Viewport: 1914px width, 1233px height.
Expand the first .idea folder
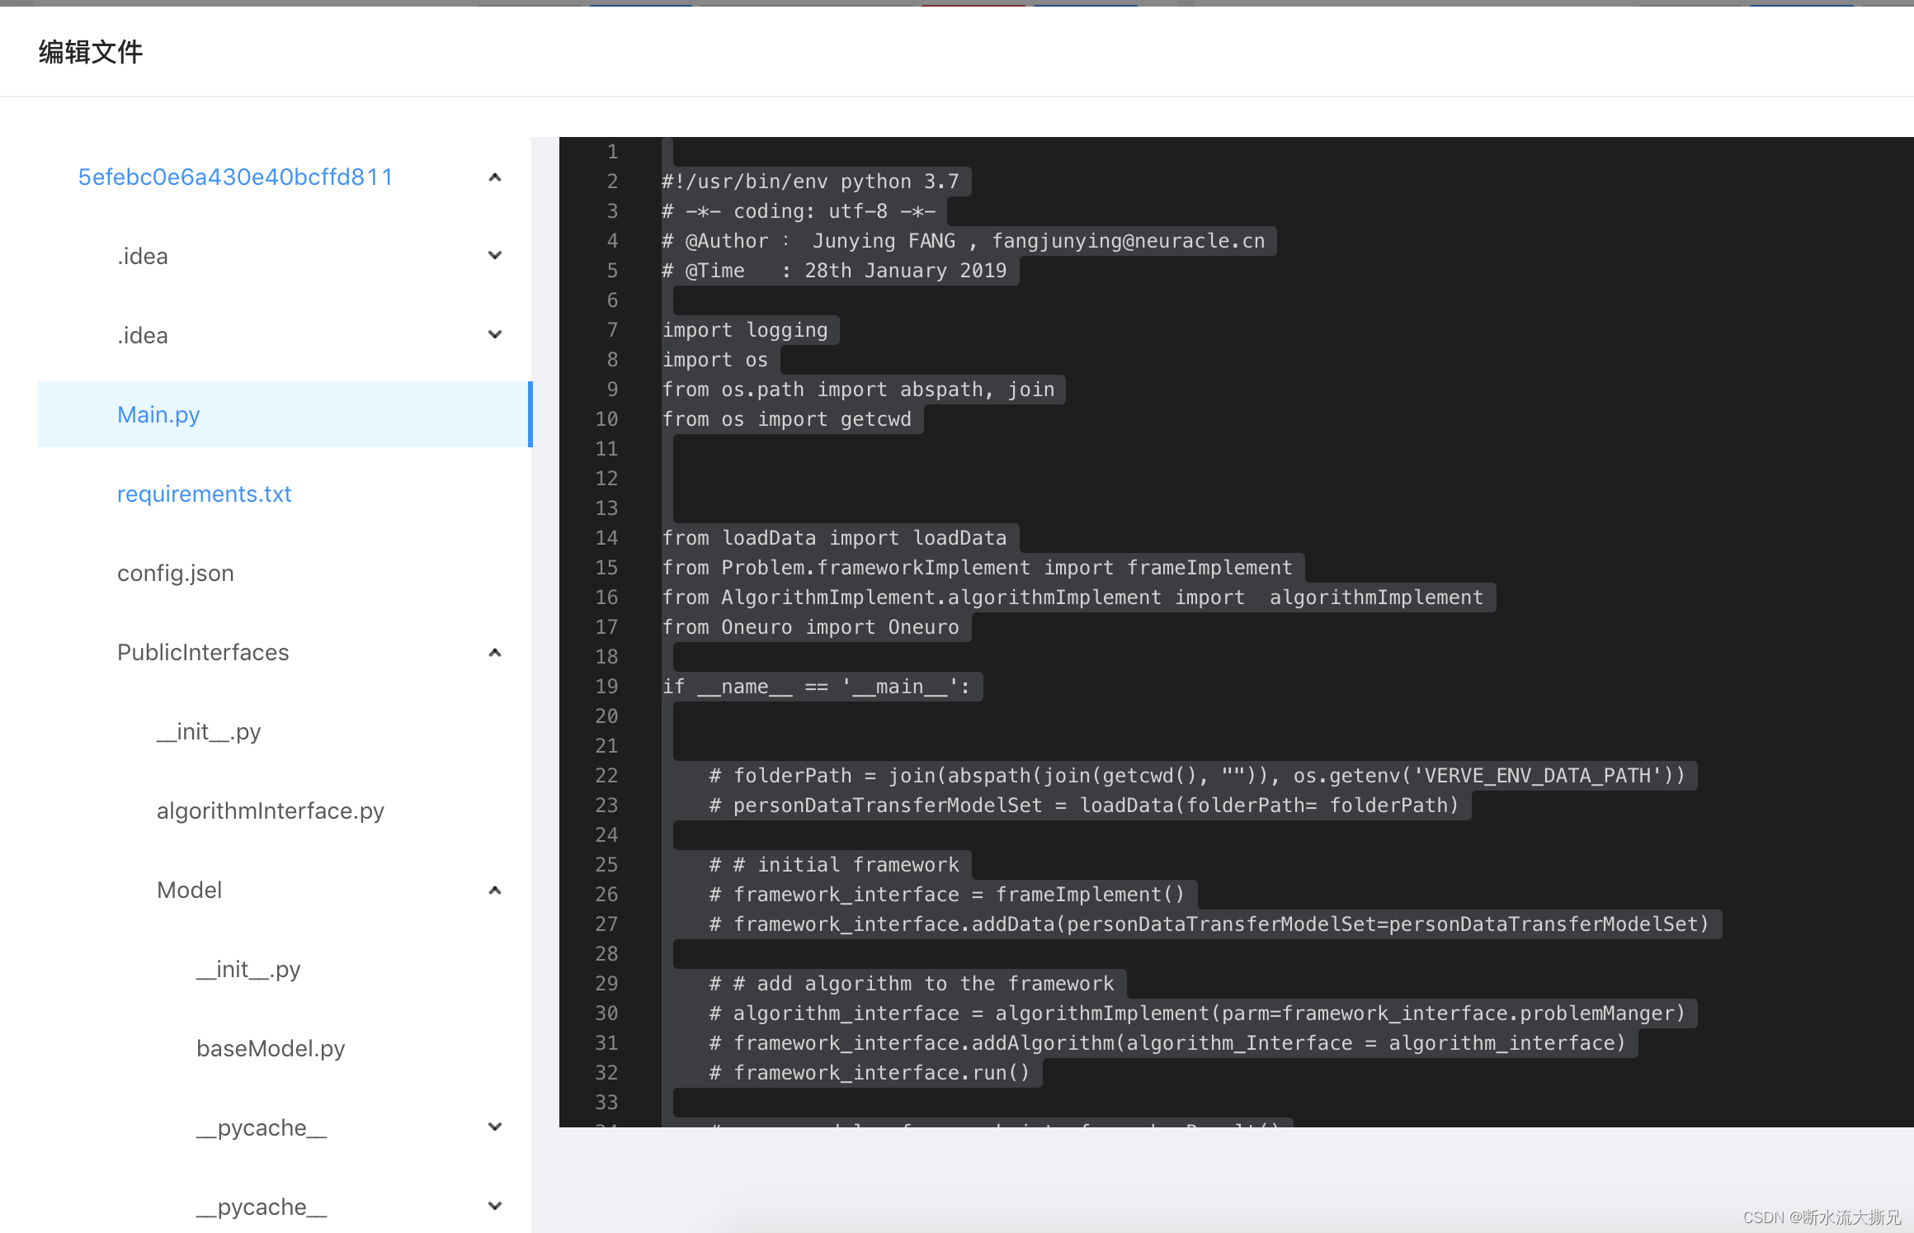pyautogui.click(x=495, y=255)
